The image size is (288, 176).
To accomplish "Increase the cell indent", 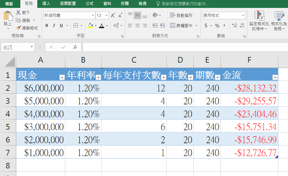I will 162,25.
